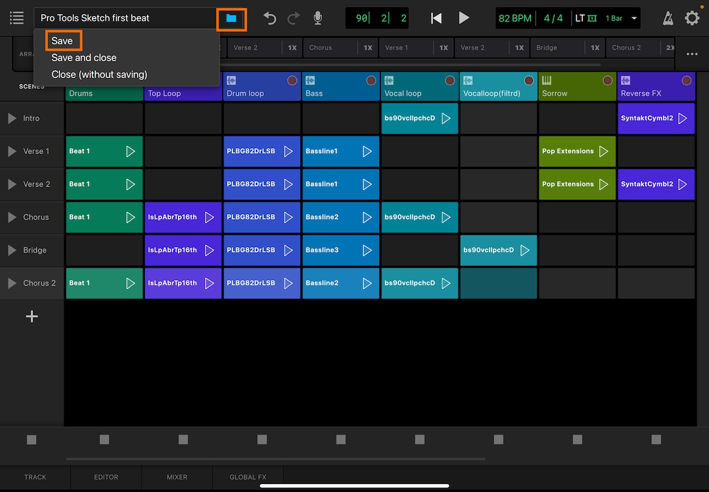Choose Save from project menu

[x=62, y=41]
